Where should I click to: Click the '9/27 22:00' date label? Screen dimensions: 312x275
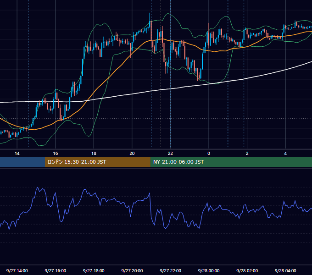170,270
